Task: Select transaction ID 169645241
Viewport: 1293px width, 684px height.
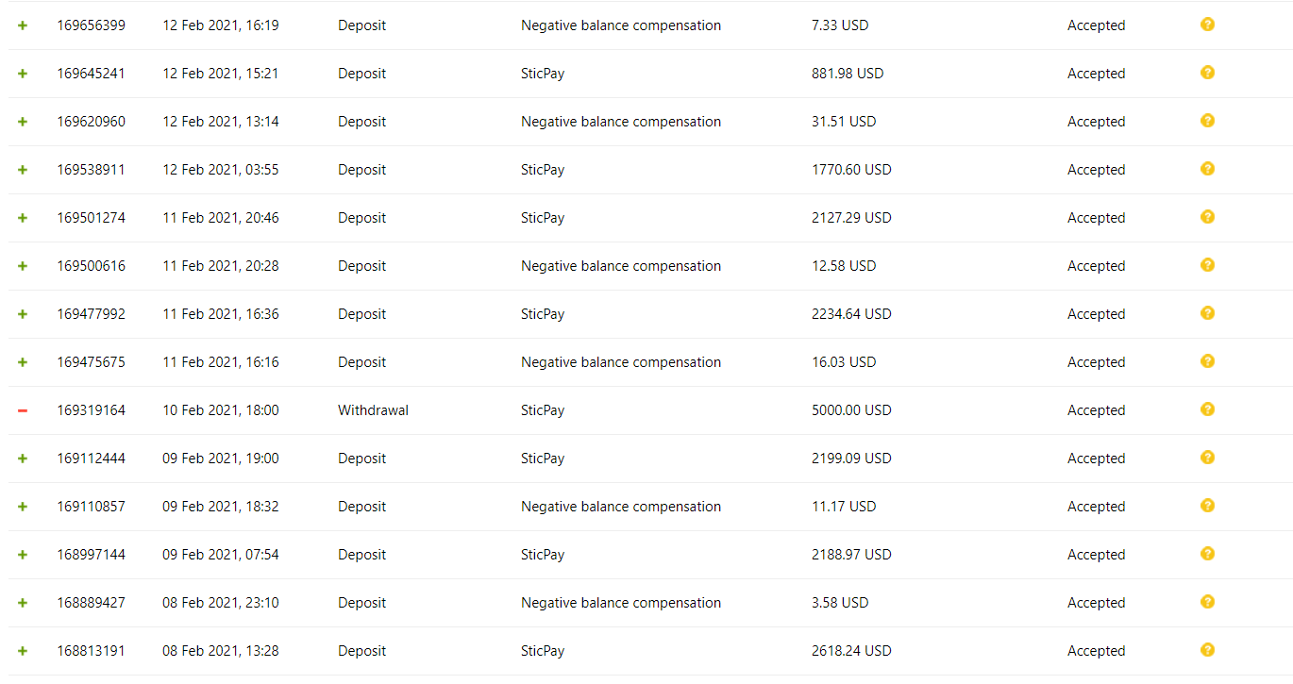Action: (91, 74)
